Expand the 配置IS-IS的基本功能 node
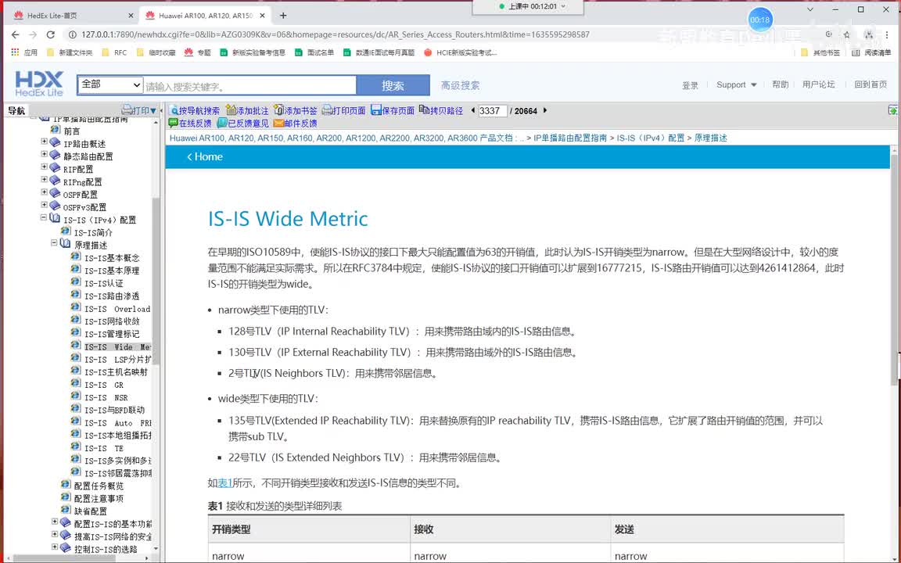The width and height of the screenshot is (901, 563). coord(55,522)
